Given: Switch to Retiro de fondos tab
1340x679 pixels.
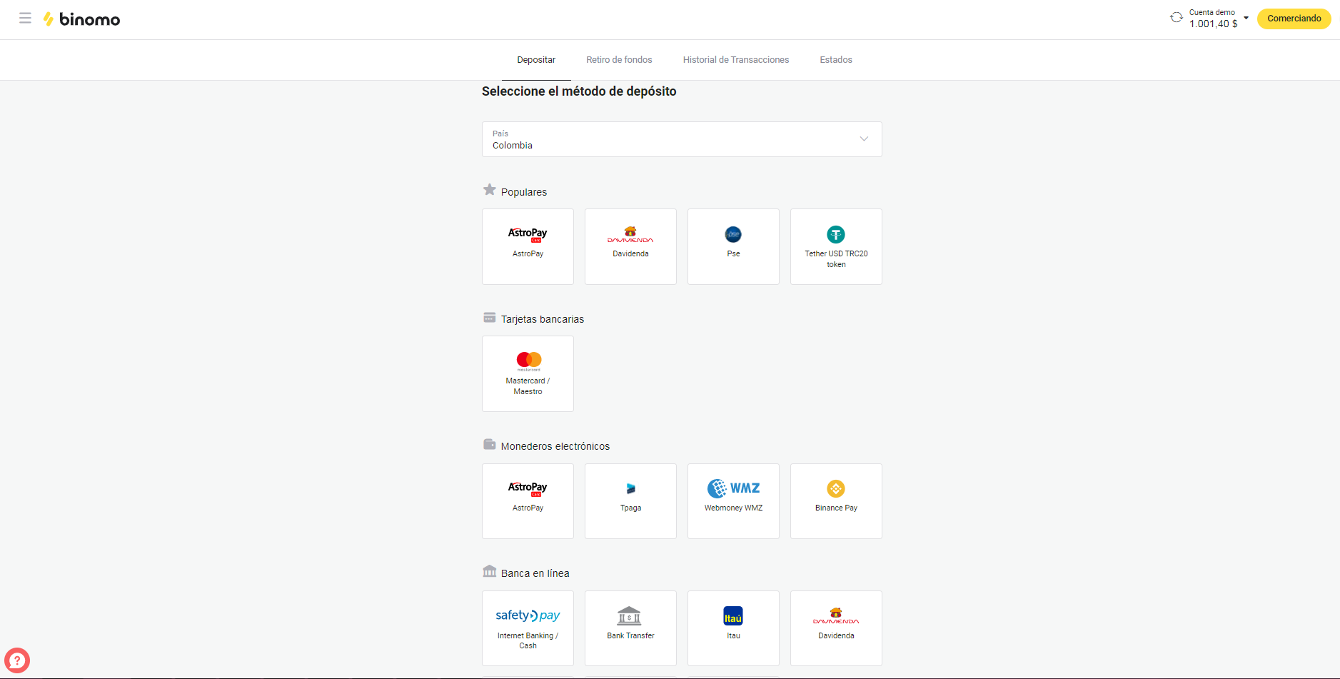Looking at the screenshot, I should (619, 60).
